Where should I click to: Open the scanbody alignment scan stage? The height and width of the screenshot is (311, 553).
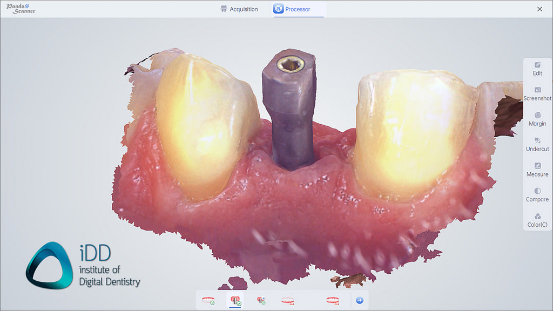coord(261,300)
